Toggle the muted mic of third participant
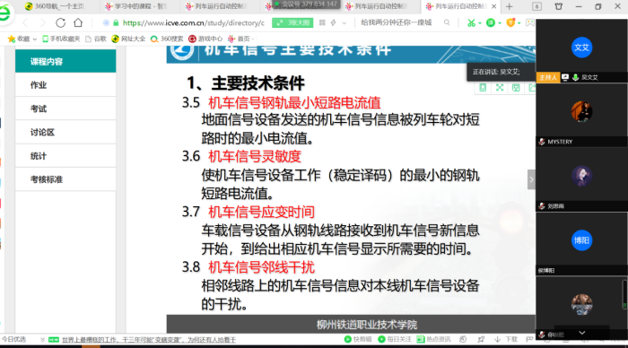Screen dimensions: 628x348 tap(542, 205)
